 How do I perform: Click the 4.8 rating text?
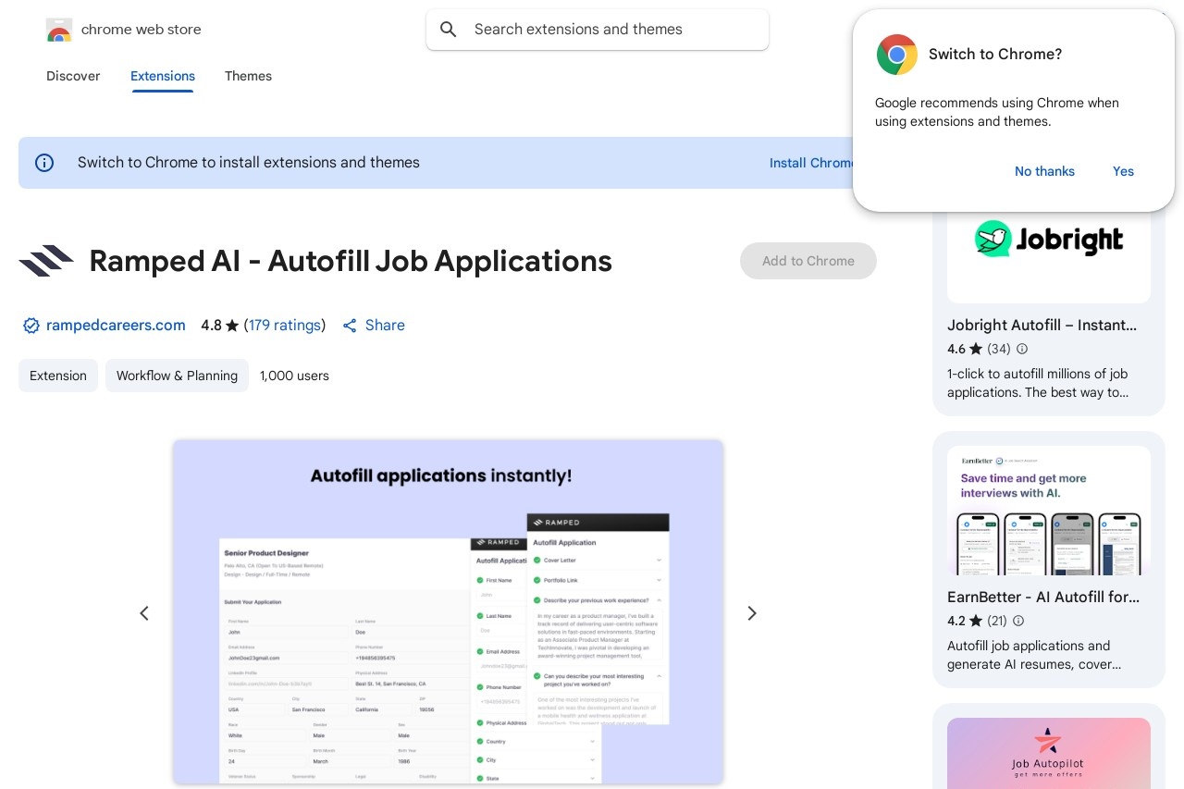[212, 326]
